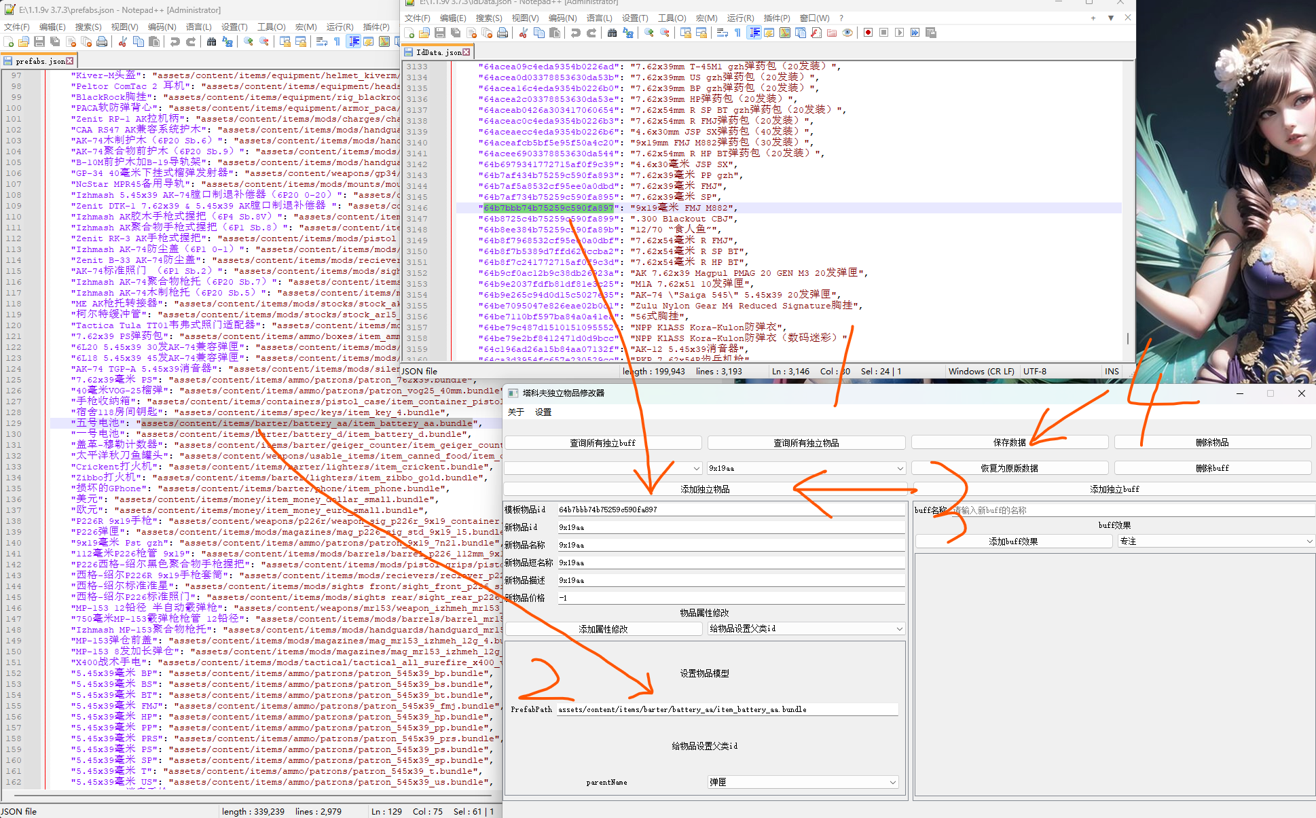This screenshot has width=1316, height=818.
Task: Expand the 9x19aa item dropdown
Action: [900, 468]
